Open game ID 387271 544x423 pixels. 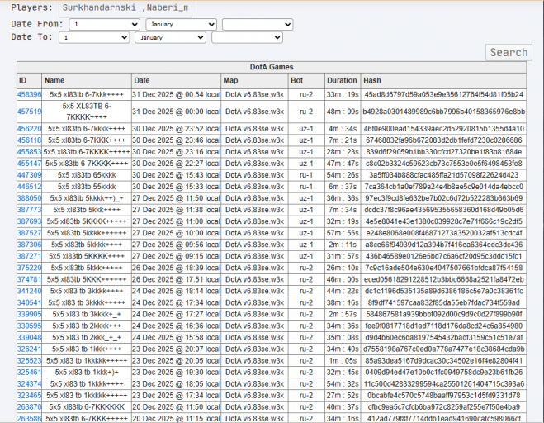coord(29,256)
